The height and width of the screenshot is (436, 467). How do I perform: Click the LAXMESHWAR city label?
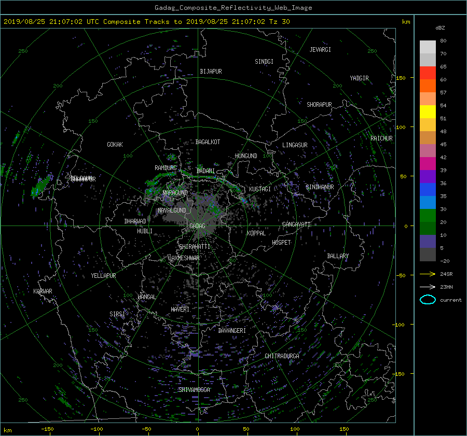click(184, 258)
